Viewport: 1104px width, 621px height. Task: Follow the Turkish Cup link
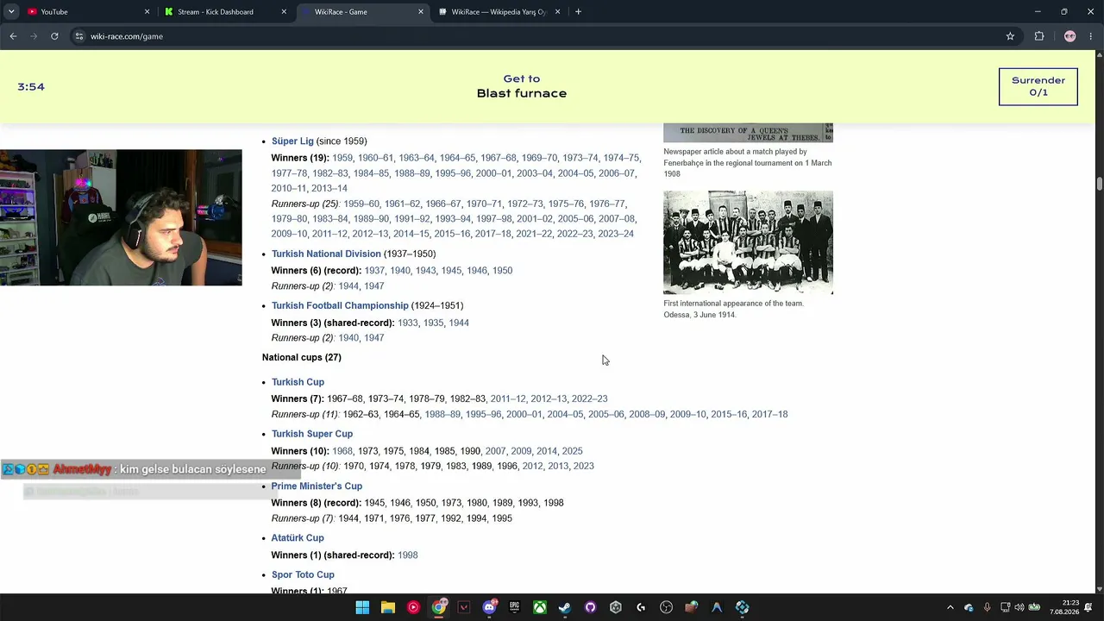pyautogui.click(x=298, y=382)
